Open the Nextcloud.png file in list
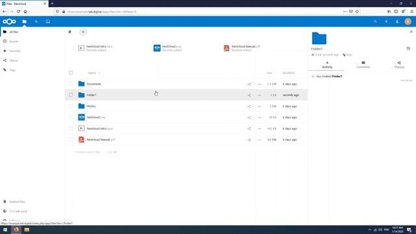The image size is (416, 234). (x=96, y=117)
